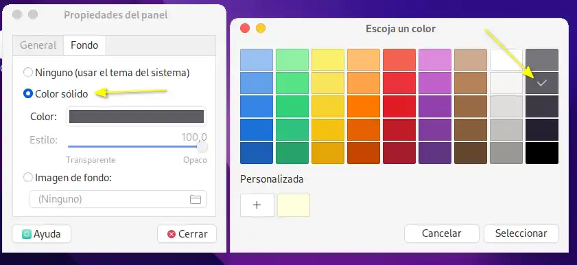Click the Cerrar button
The image size is (577, 265).
click(x=187, y=234)
